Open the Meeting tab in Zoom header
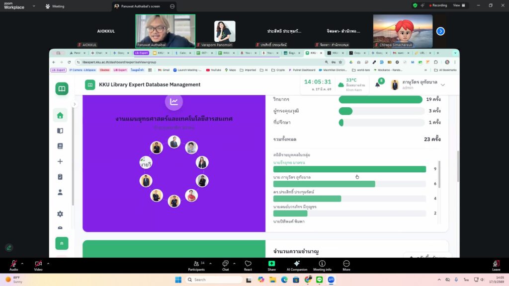509x286 pixels. point(55,6)
